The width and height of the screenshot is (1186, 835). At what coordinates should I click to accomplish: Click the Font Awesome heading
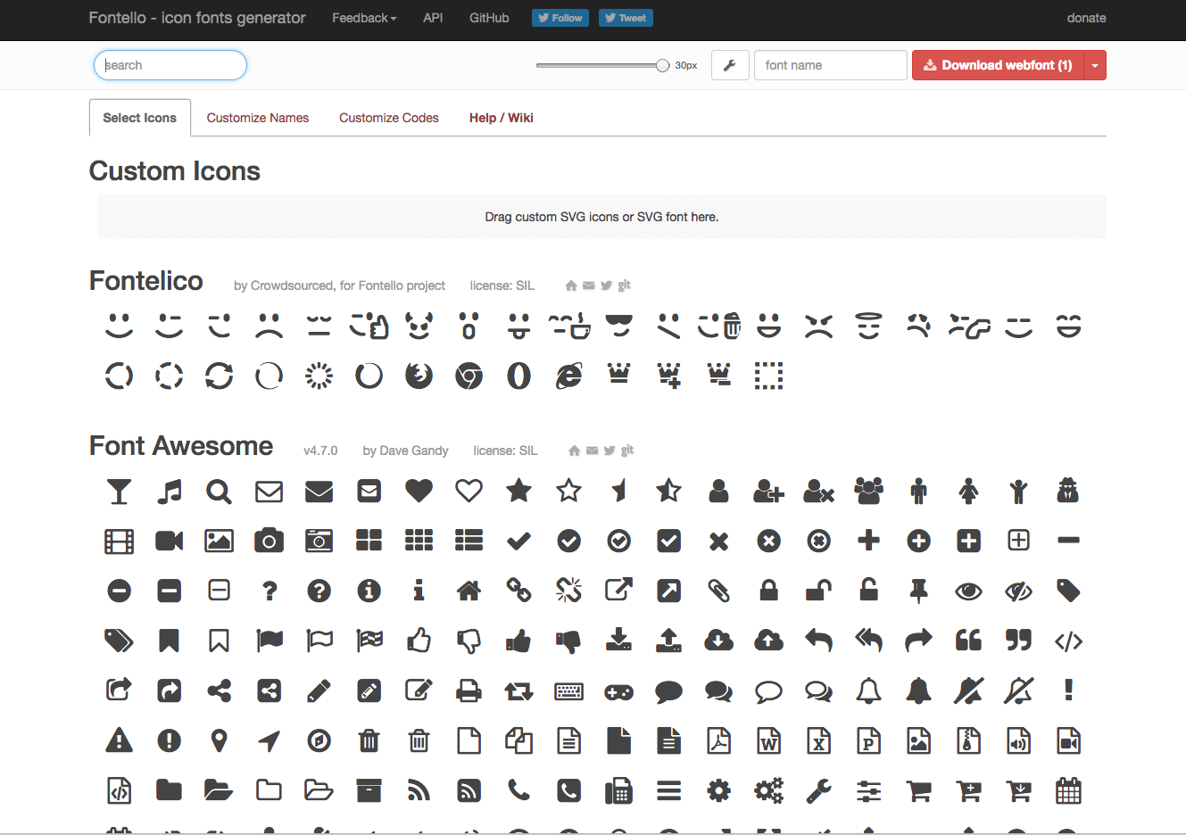(x=181, y=446)
